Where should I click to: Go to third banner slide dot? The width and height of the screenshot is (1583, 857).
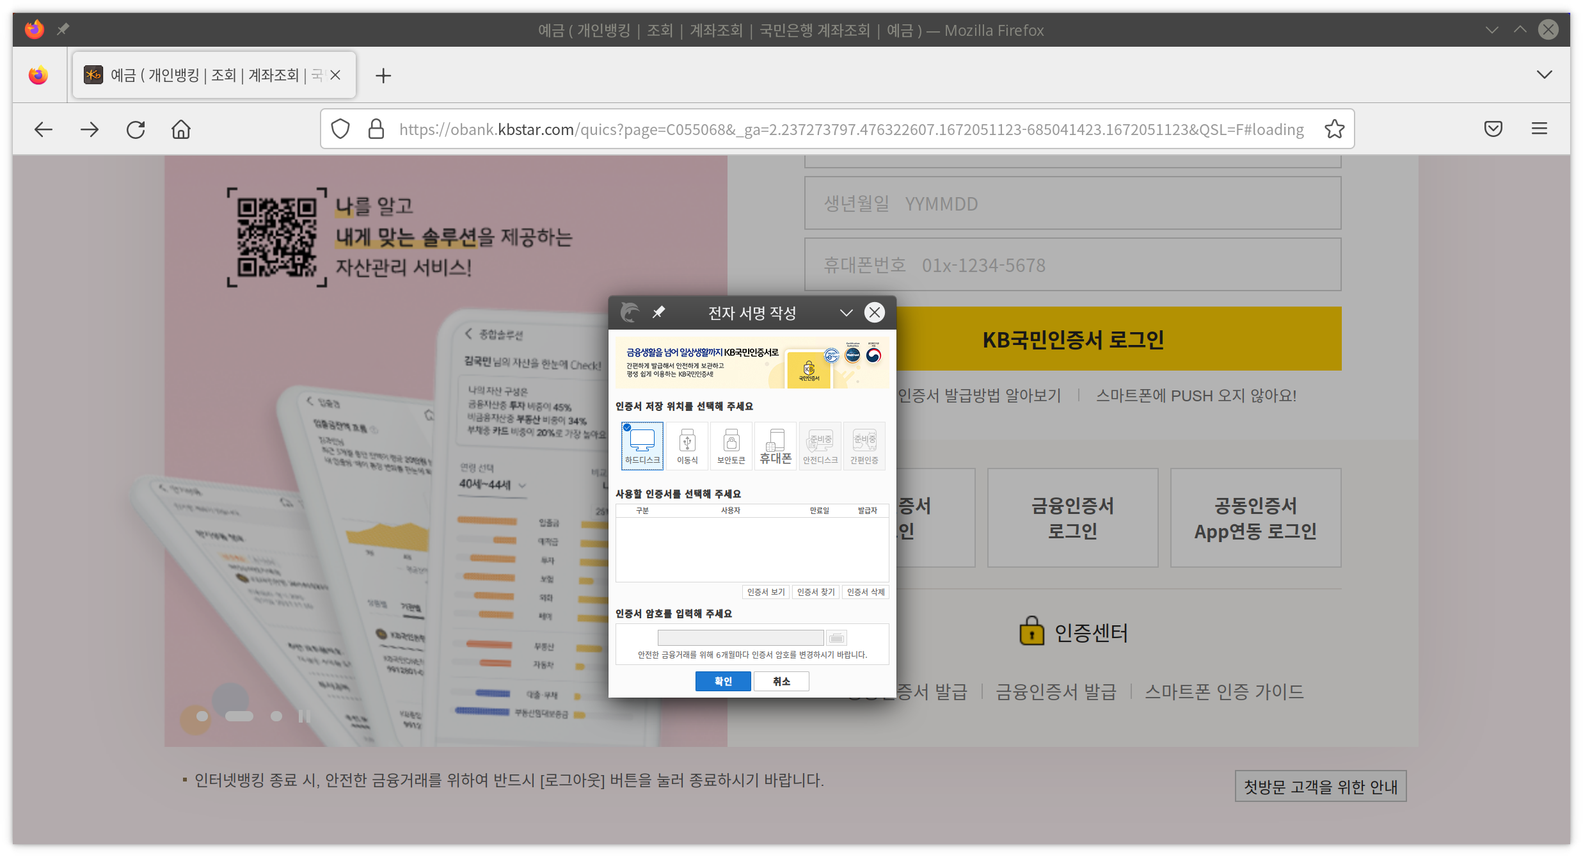point(276,716)
